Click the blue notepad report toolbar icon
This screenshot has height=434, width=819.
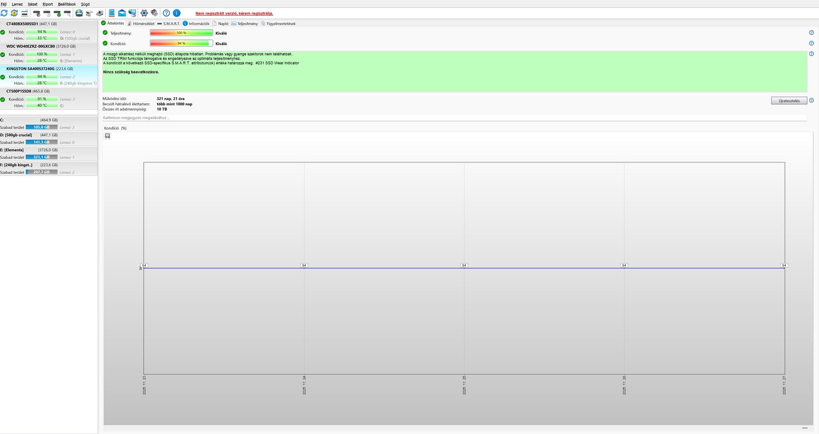tap(112, 13)
